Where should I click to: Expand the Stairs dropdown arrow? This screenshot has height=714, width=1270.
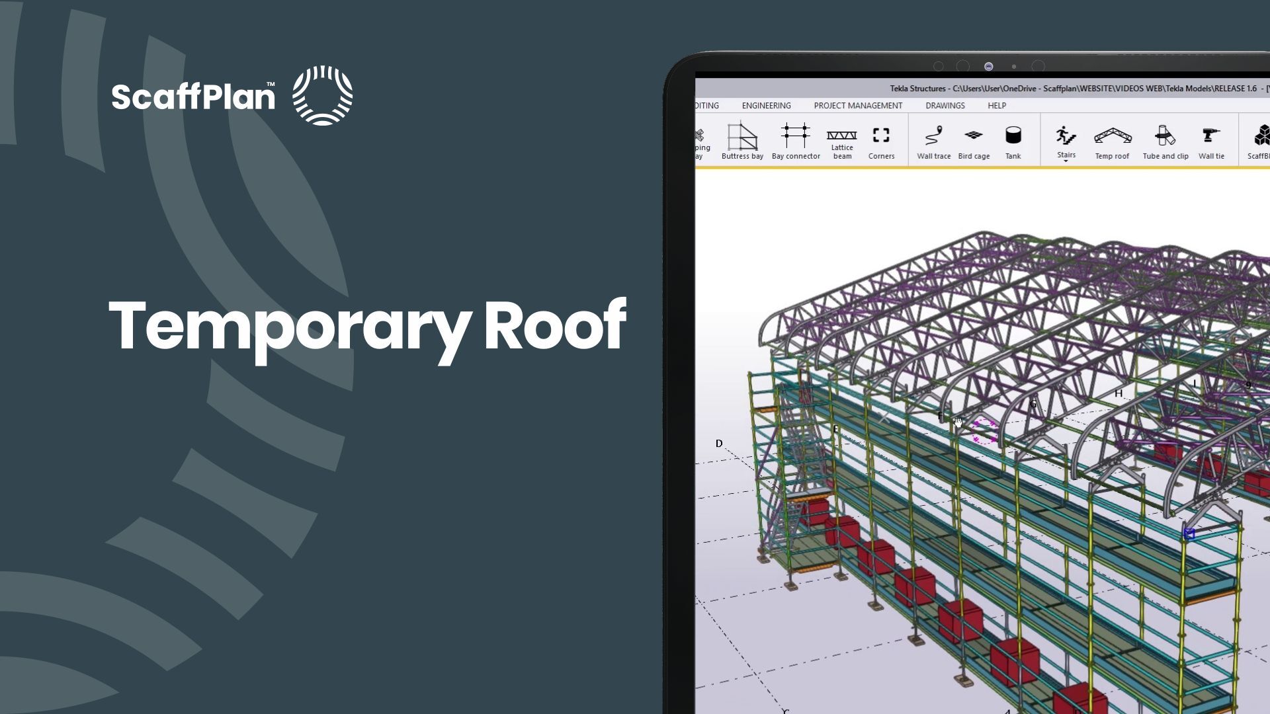tap(1066, 161)
